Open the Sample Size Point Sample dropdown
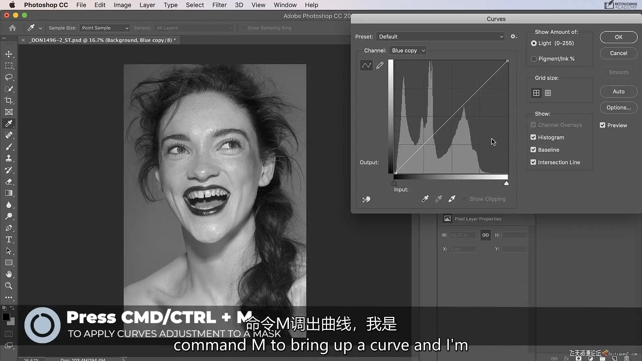 105,28
